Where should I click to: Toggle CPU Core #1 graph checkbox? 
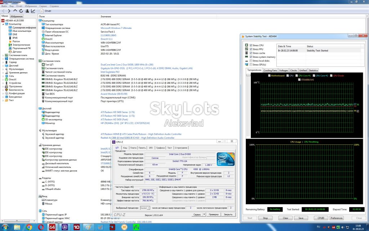(297, 76)
